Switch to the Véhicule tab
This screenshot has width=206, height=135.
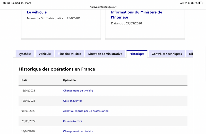(45, 54)
